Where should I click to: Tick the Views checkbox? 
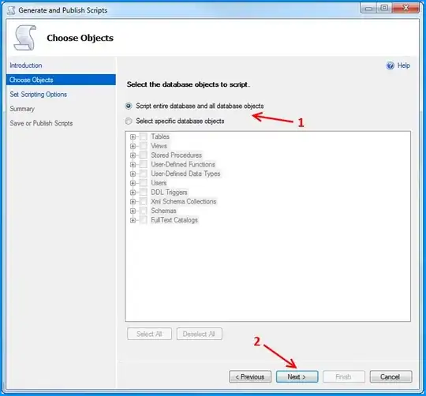point(144,146)
